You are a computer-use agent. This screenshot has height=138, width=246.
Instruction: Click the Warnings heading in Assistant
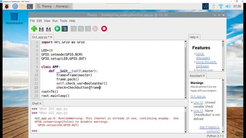click(x=197, y=83)
